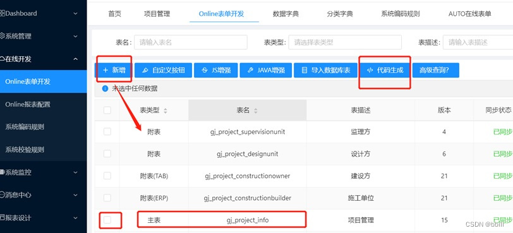This screenshot has width=513, height=233.
Task: Switch to the 数据字典 tab
Action: [286, 14]
